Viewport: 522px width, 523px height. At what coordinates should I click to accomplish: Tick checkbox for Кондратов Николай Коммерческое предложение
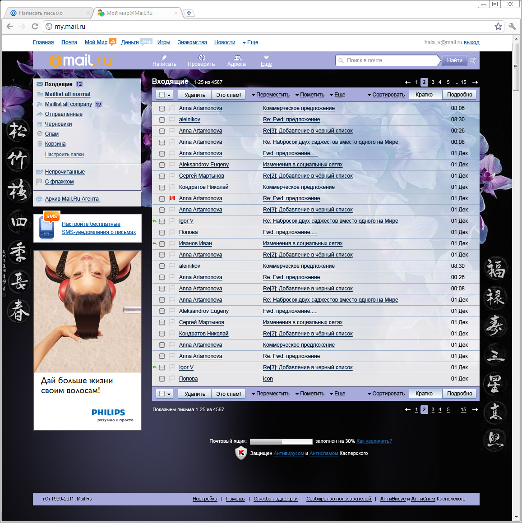[x=162, y=187]
